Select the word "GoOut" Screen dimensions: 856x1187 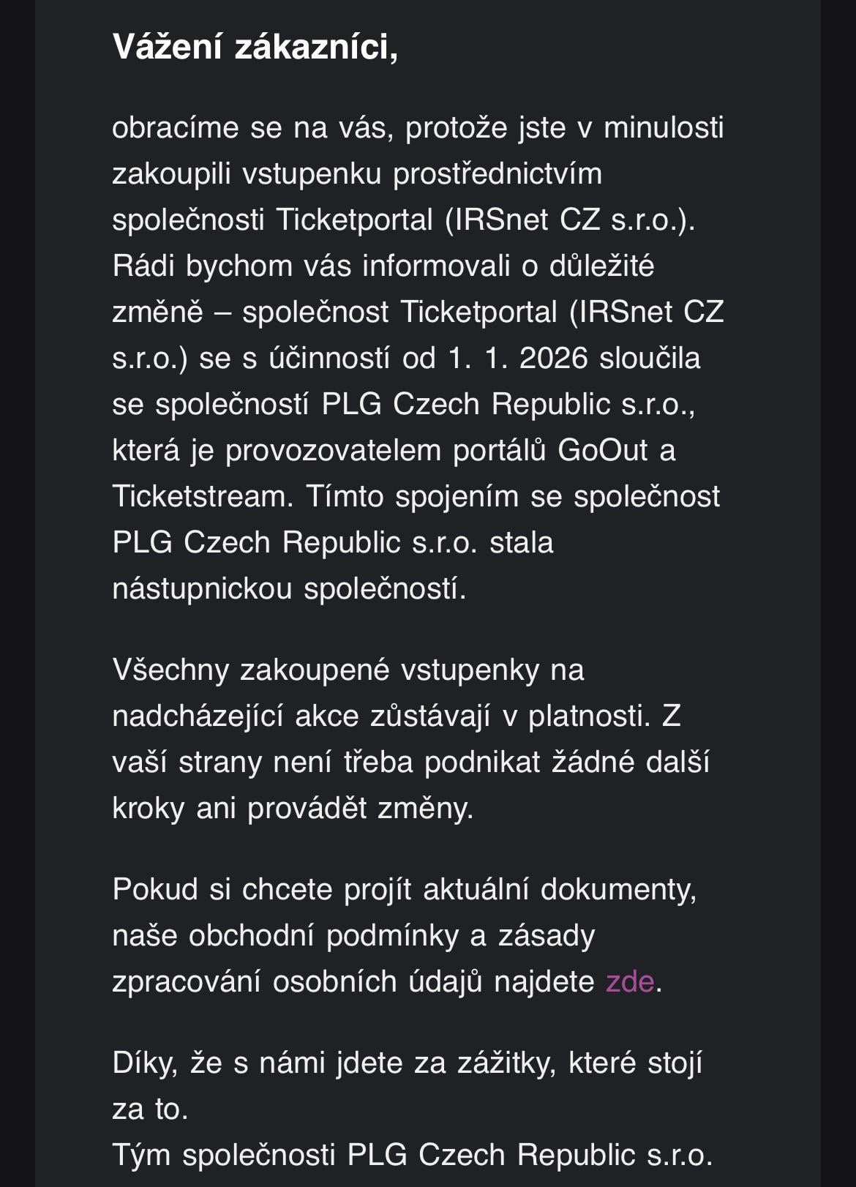pyautogui.click(x=603, y=450)
